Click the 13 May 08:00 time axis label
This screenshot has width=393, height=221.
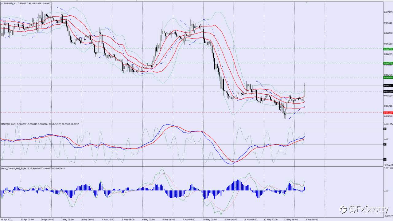point(311,219)
